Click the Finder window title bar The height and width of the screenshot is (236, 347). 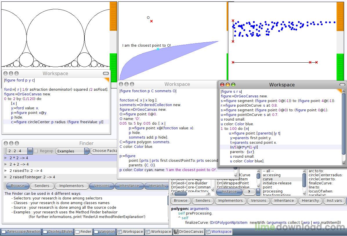pos(60,143)
